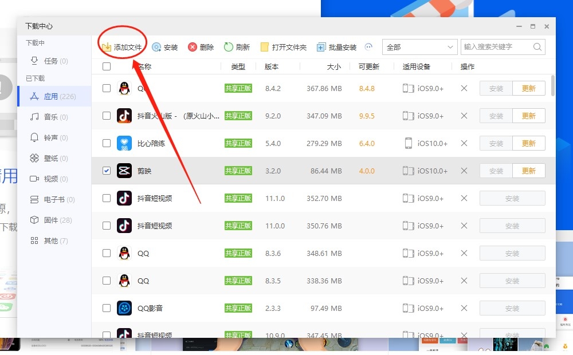
Task: Click 安装 for QQ 8.3.6
Action: tap(512, 253)
